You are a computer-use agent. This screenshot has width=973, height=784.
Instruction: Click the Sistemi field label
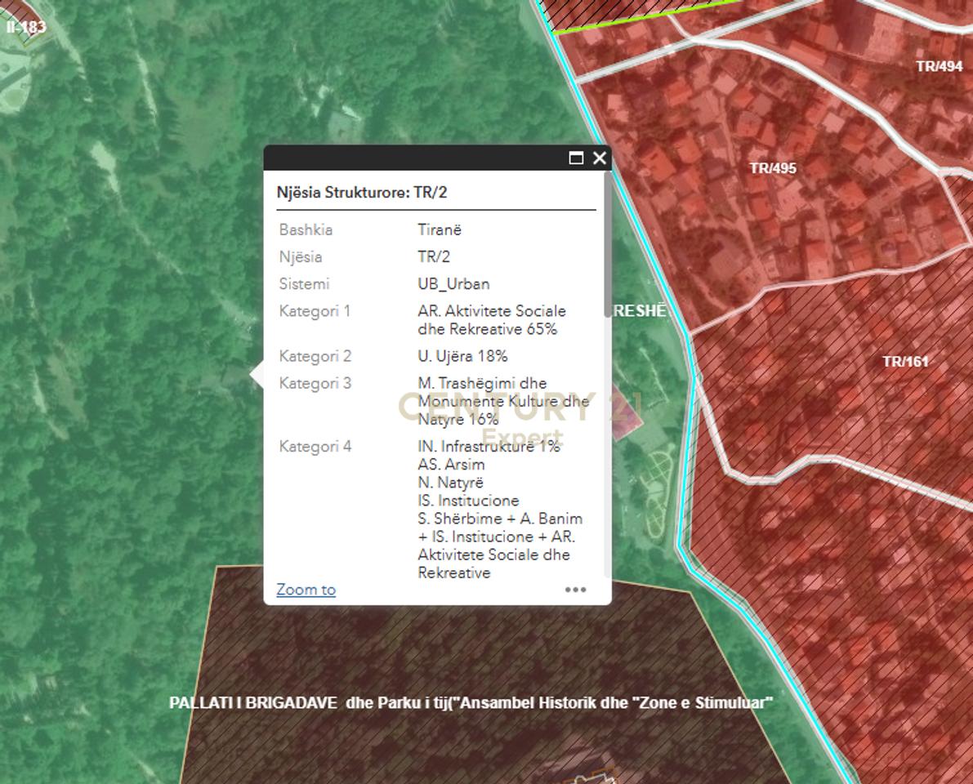click(304, 284)
